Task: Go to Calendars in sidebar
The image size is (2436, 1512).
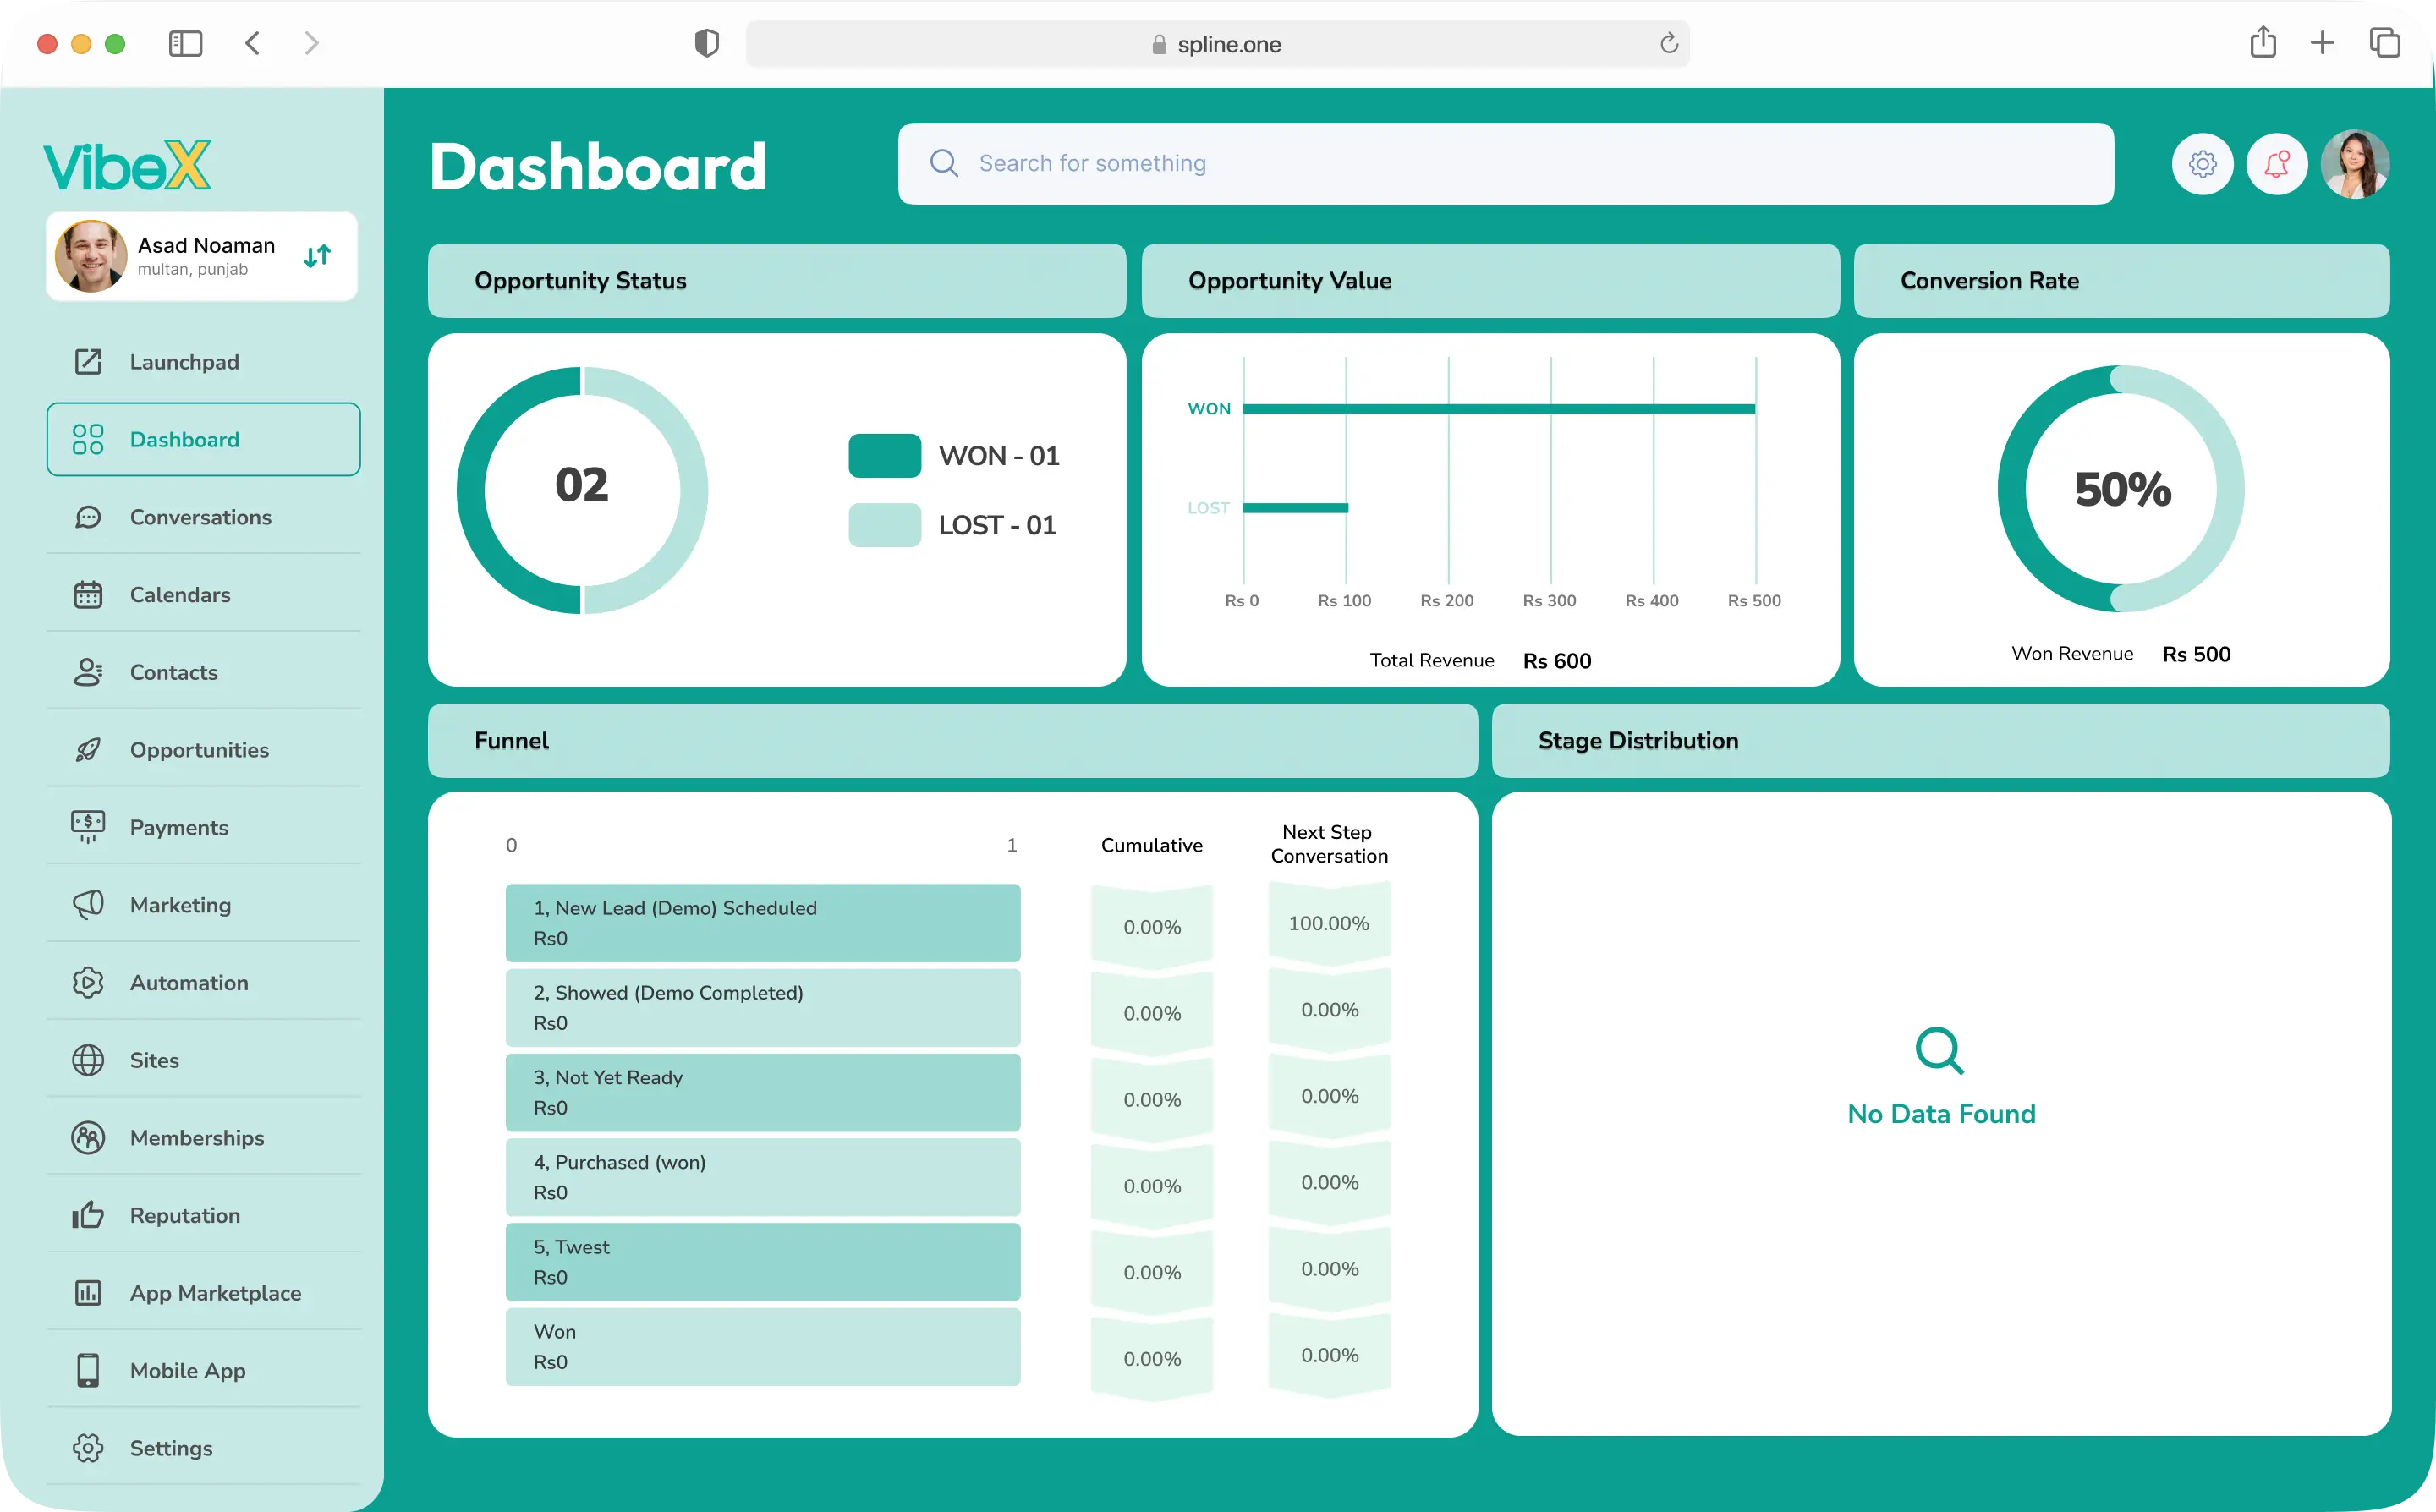Action: coord(180,595)
